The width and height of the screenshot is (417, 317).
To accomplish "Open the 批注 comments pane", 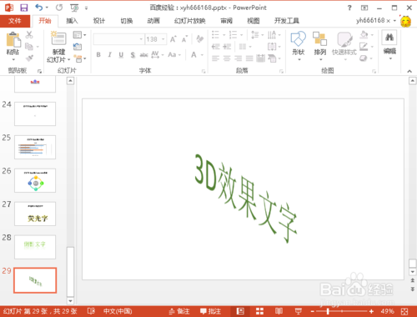I will tap(210, 311).
